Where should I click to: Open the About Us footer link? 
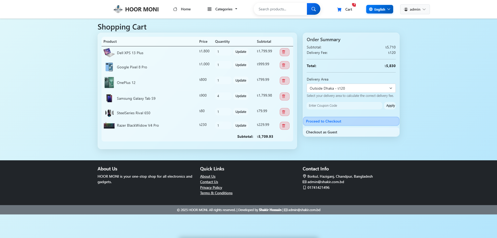[x=208, y=176]
